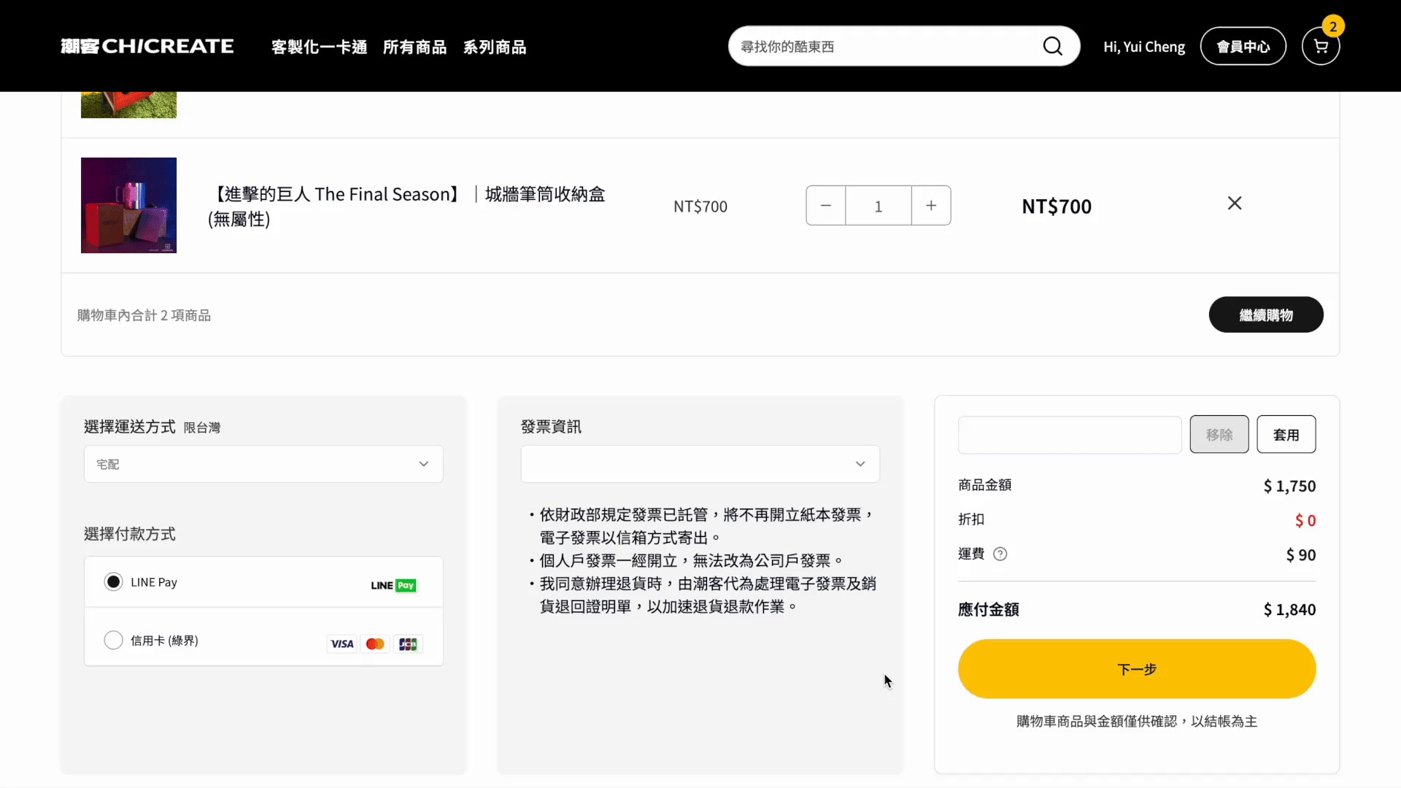The height and width of the screenshot is (788, 1401).
Task: Click the shipping fee help icon
Action: tap(1000, 554)
